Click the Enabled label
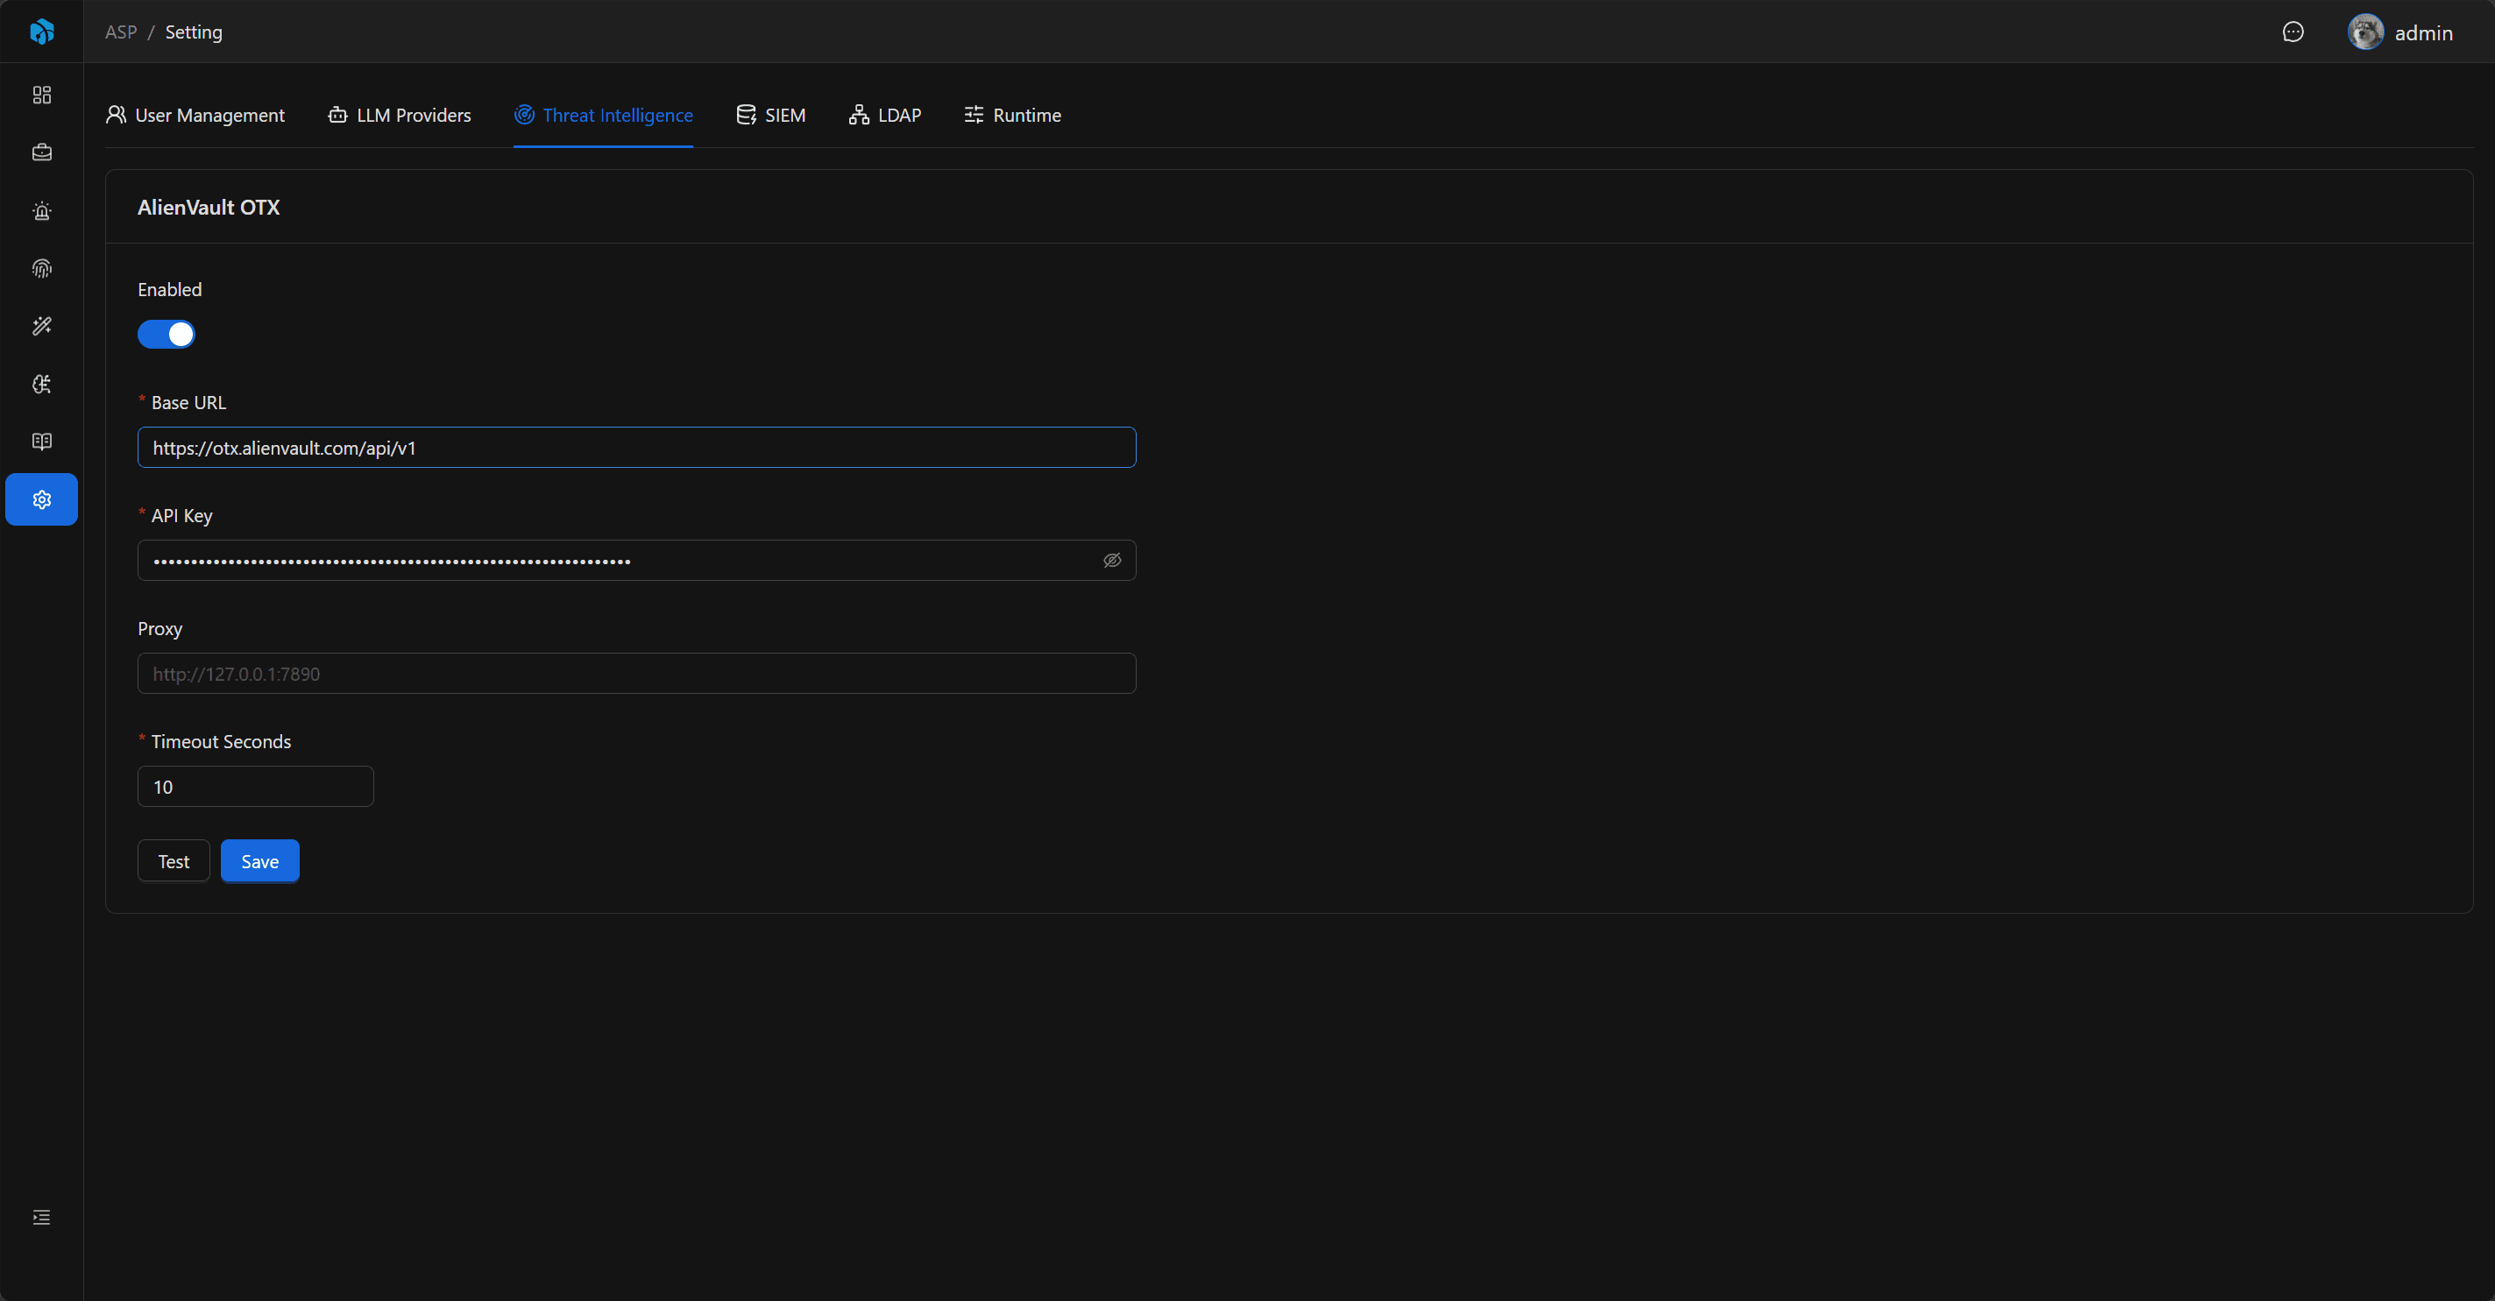The width and height of the screenshot is (2495, 1301). click(169, 289)
